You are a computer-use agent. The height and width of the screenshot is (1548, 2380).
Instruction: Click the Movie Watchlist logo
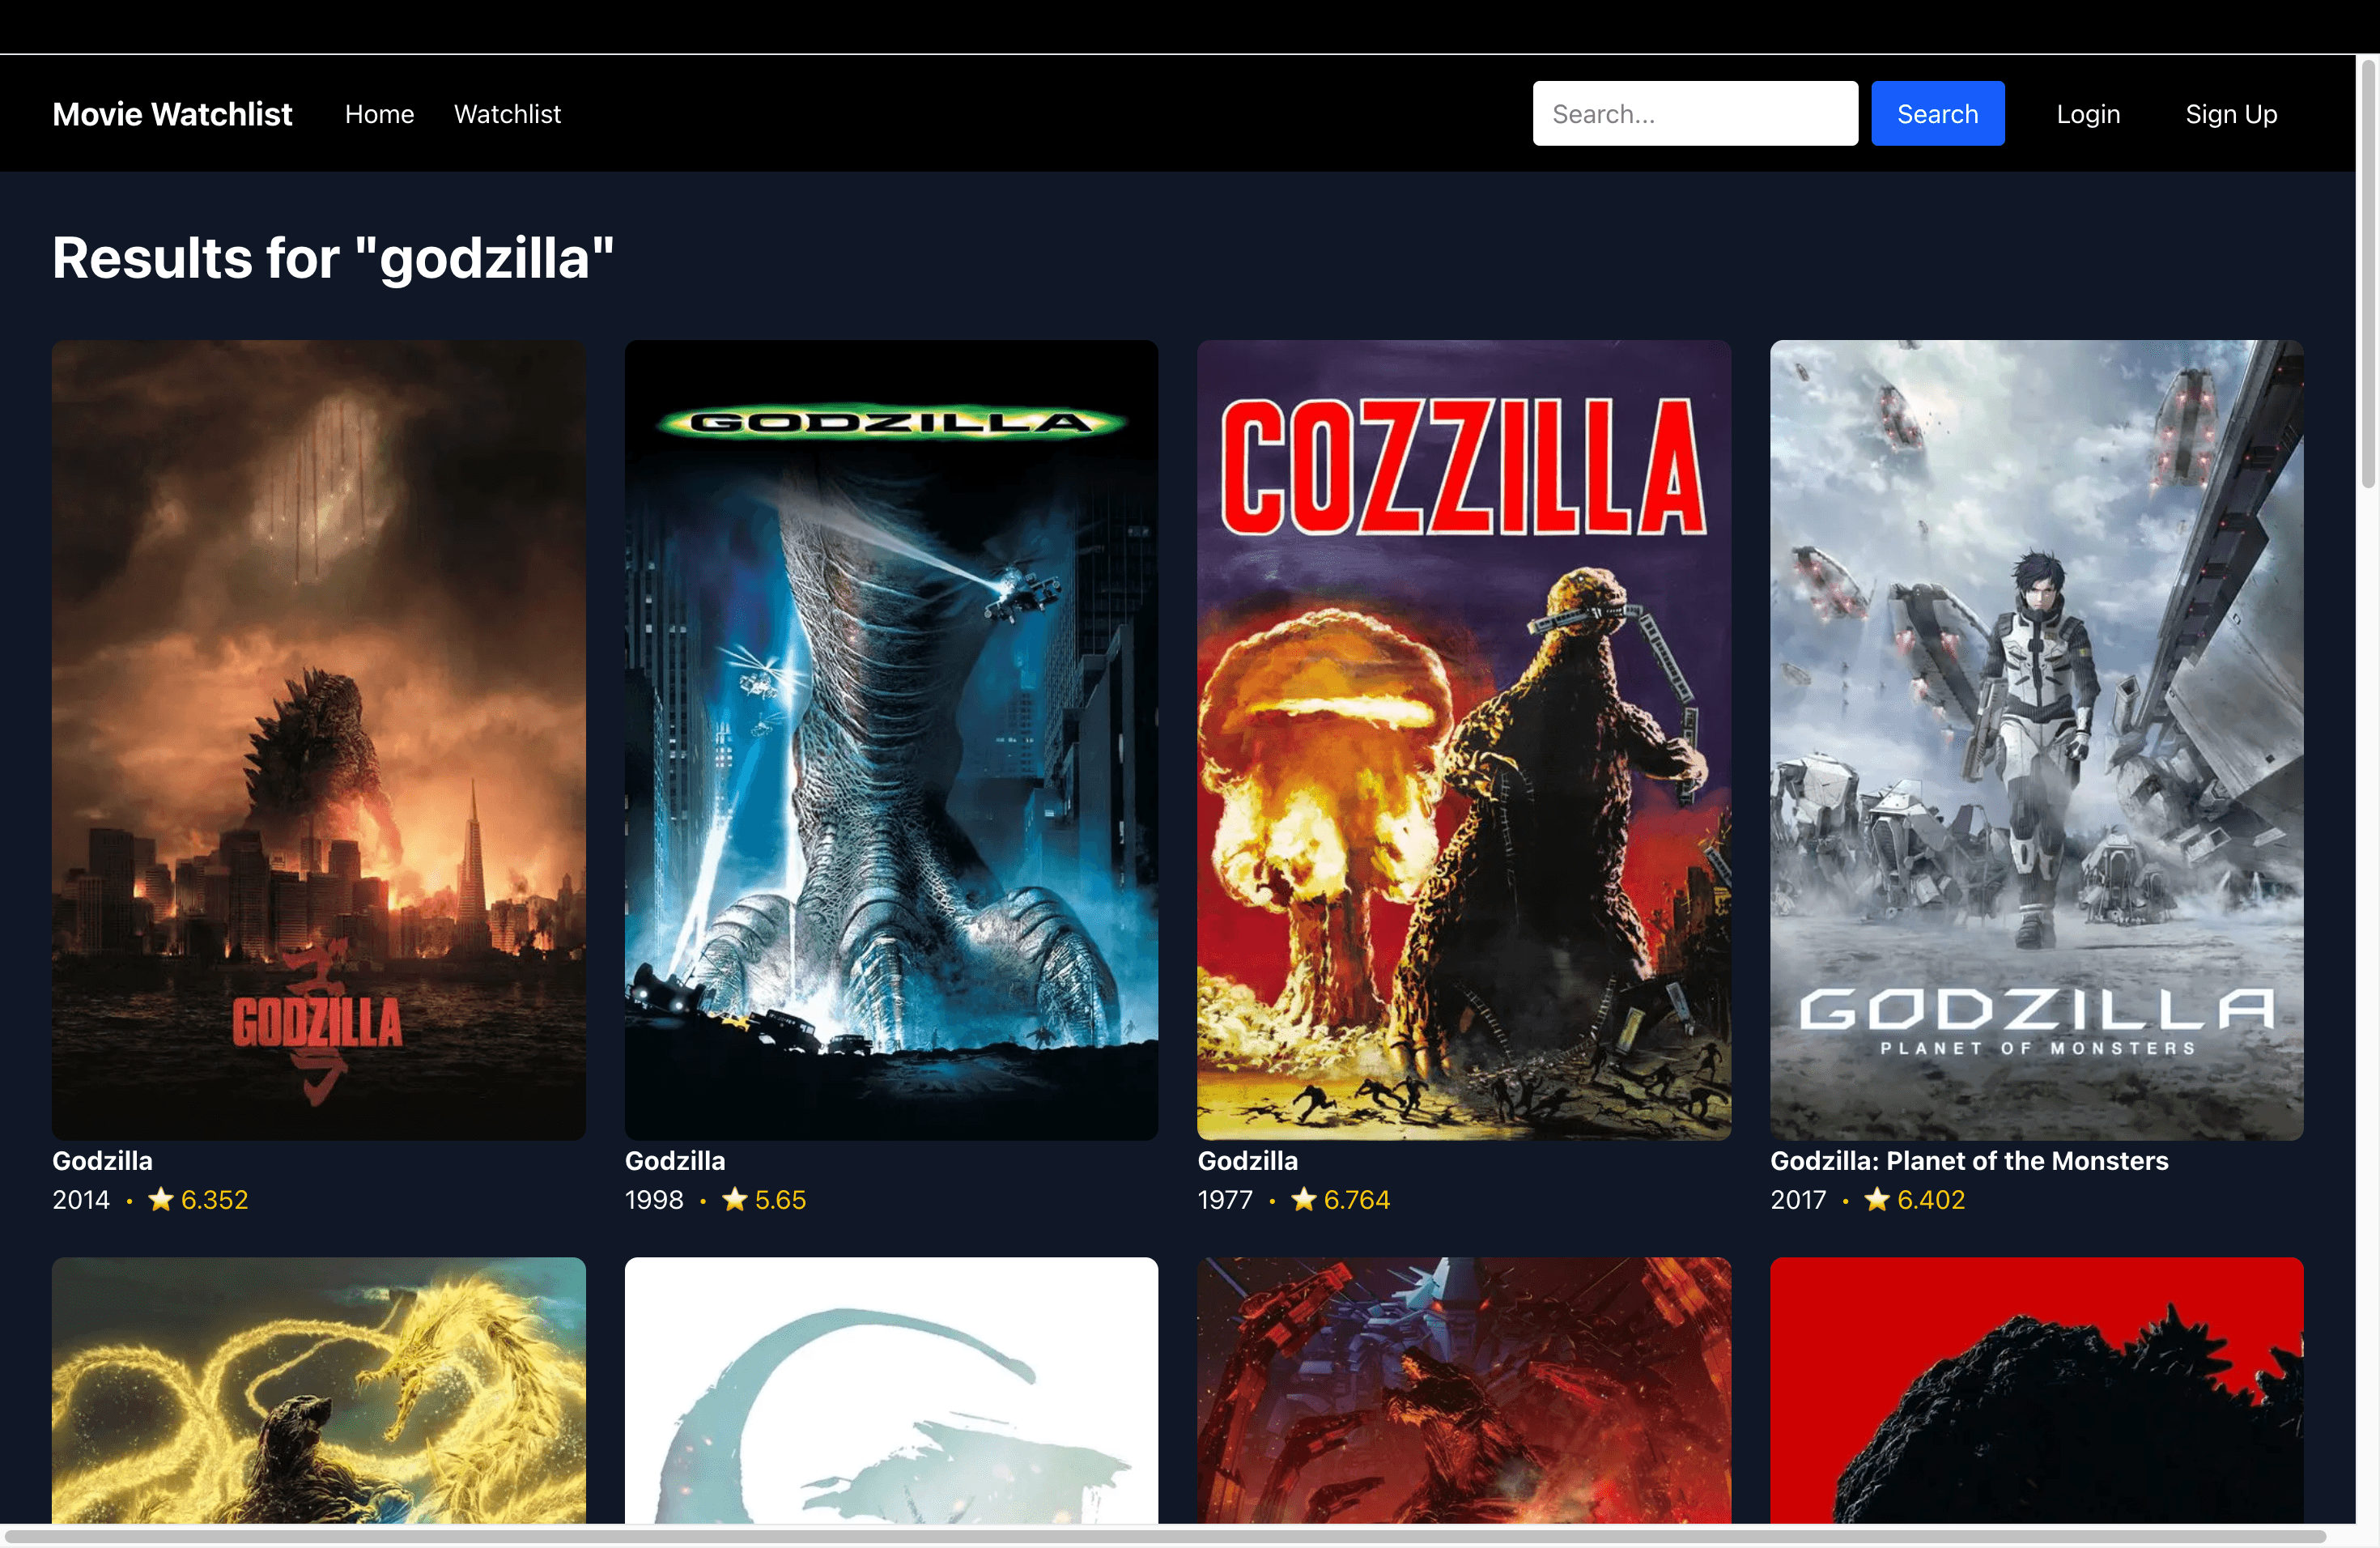pyautogui.click(x=172, y=113)
